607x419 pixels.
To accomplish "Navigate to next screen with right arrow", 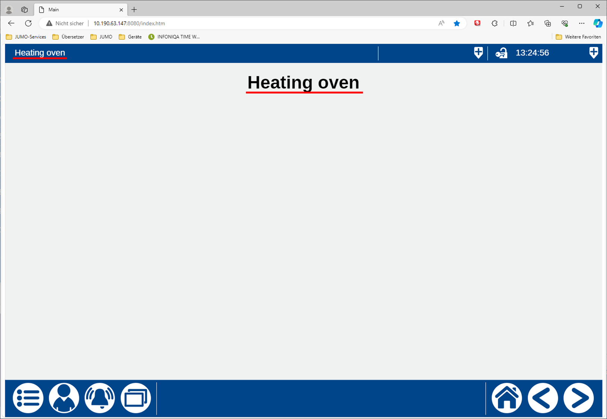I will pyautogui.click(x=578, y=398).
